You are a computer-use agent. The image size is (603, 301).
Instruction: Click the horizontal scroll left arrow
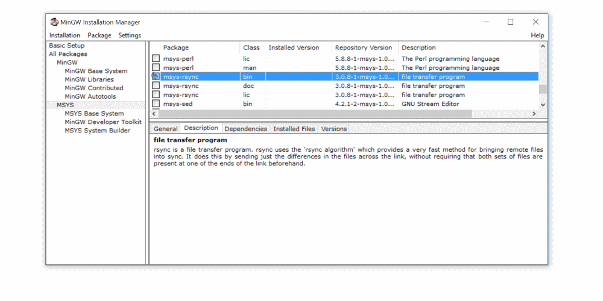[x=154, y=114]
